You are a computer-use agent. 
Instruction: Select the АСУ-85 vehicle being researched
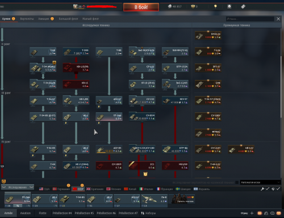pyautogui.click(x=109, y=149)
